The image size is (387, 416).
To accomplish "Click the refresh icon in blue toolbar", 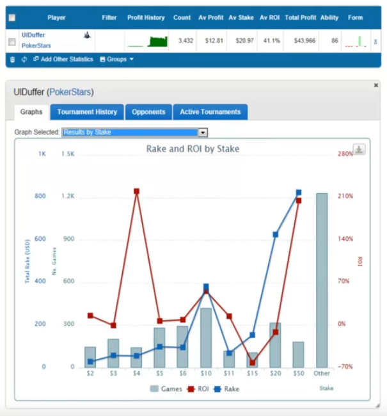I will point(24,59).
